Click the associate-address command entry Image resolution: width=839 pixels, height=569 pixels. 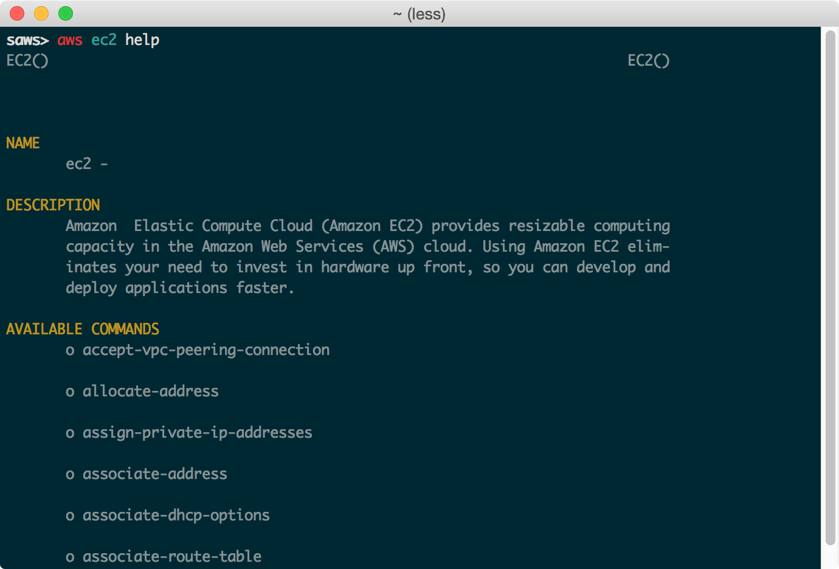coord(155,474)
